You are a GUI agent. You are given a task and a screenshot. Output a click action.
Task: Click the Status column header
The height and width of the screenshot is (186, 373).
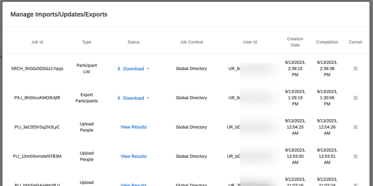tap(133, 42)
